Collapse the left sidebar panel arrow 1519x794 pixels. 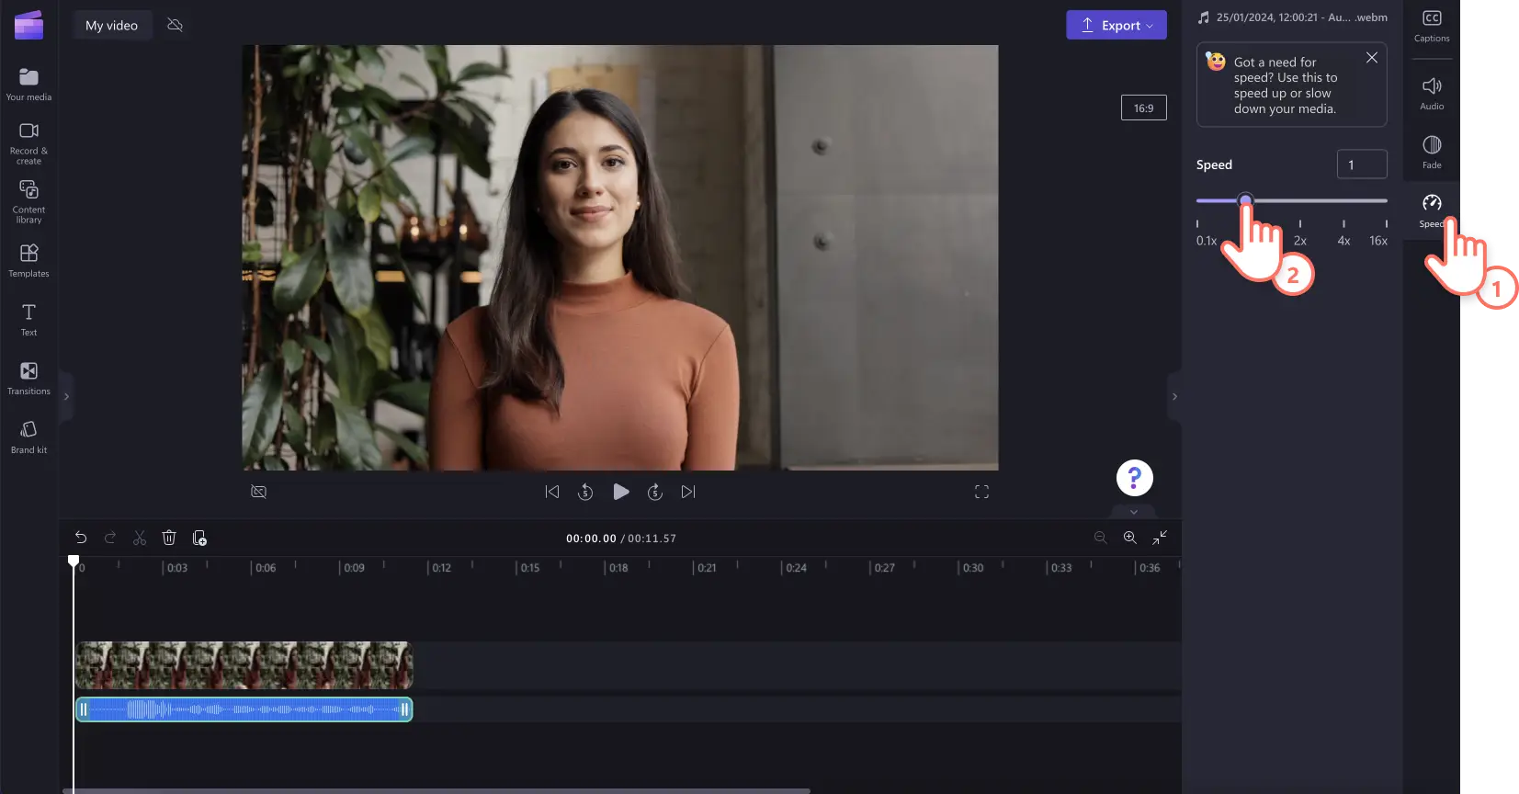(66, 397)
